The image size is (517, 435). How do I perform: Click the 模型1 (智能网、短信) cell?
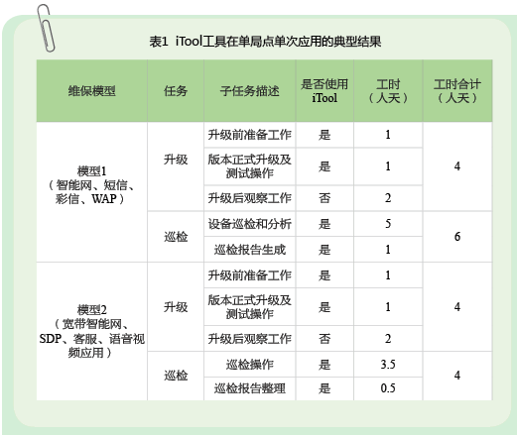91,192
